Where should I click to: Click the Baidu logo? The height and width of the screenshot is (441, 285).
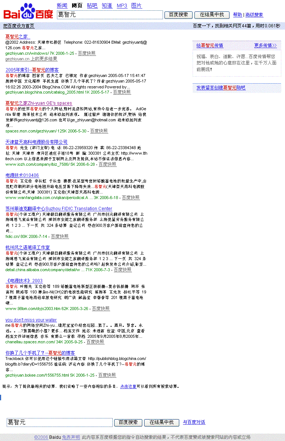(28, 11)
